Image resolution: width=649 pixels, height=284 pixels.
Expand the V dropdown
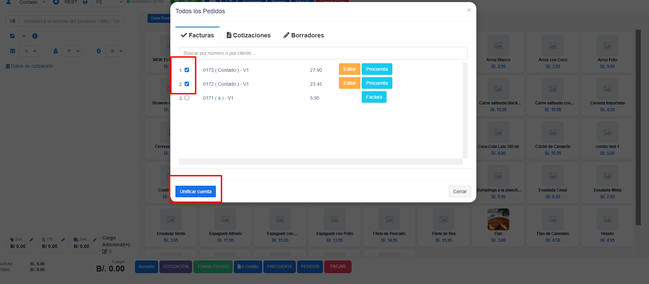click(x=29, y=51)
